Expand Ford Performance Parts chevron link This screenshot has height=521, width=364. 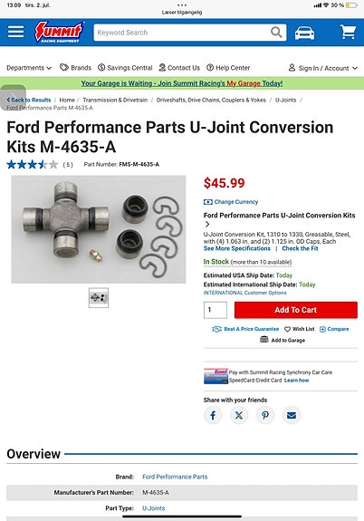pyautogui.click(x=207, y=224)
